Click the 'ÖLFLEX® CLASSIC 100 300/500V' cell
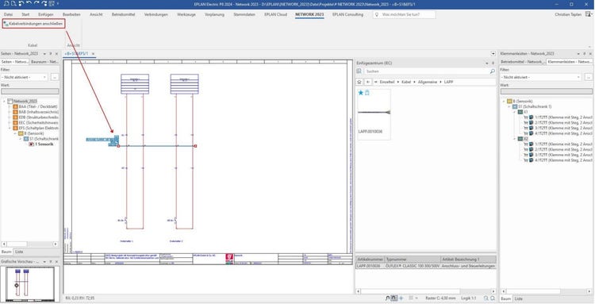The width and height of the screenshot is (595, 304). point(413,267)
